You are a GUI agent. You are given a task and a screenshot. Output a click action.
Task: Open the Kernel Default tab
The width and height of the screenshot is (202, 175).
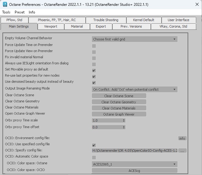click(144, 20)
